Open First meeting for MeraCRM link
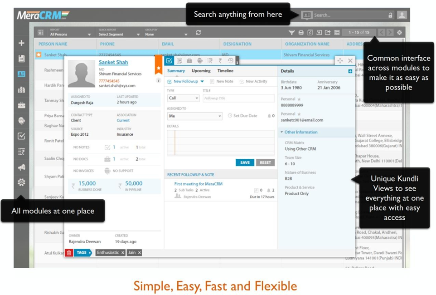436x295 pixels. (198, 184)
